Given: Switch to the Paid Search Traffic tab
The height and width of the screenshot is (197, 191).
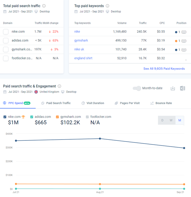Looking at the screenshot, I should point(58,103).
